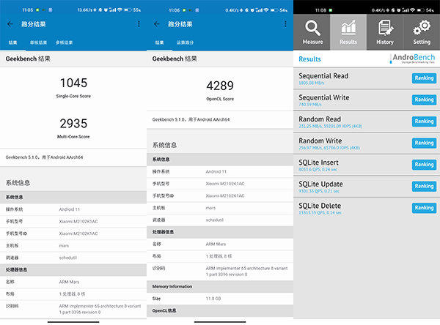440x325 pixels.
Task: Click Ranking button for SQLite Delete
Action: tap(424, 208)
